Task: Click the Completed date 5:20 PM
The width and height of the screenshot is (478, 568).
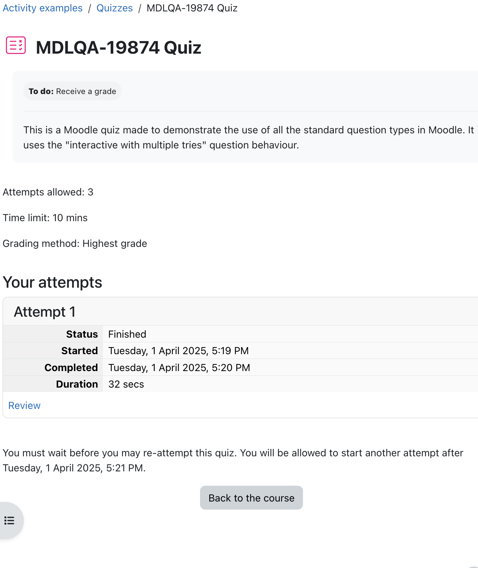Action: point(179,368)
